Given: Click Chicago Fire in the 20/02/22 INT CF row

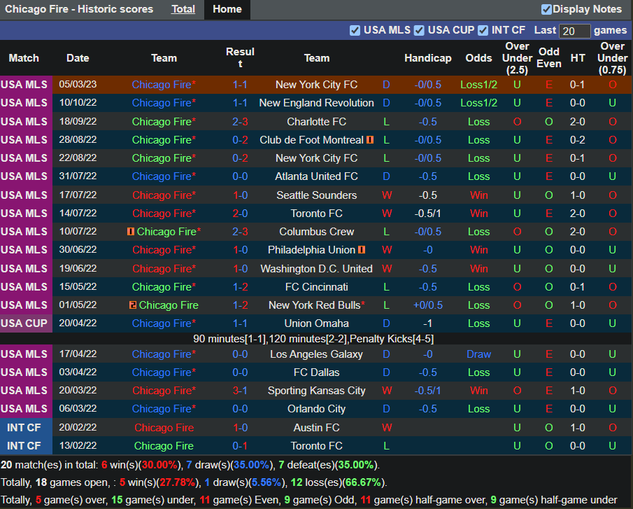Looking at the screenshot, I should click(x=164, y=427).
